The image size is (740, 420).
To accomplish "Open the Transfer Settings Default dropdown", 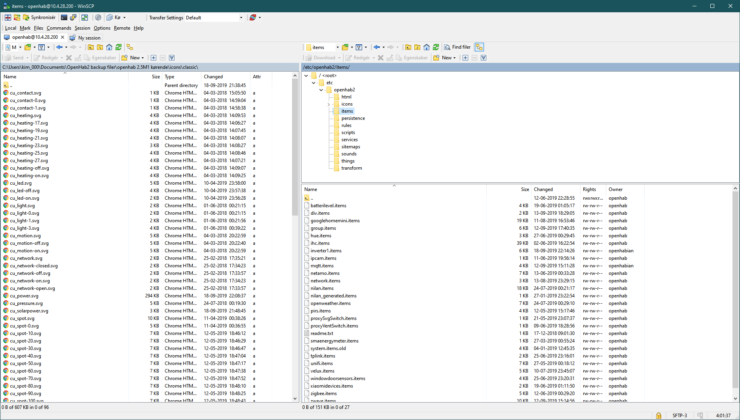I will coord(241,18).
